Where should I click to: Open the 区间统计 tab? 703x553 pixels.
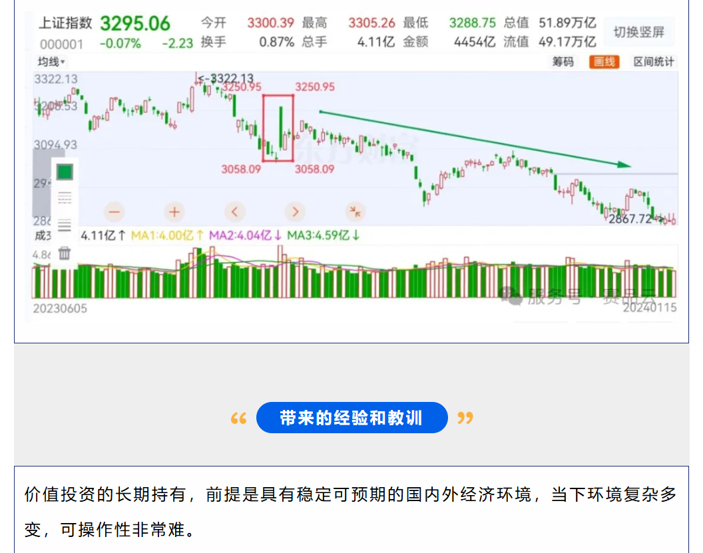coord(653,63)
